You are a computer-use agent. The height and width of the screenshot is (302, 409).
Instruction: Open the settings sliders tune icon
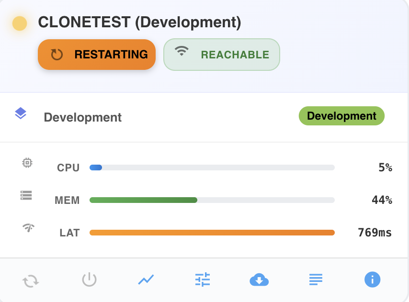(x=203, y=280)
